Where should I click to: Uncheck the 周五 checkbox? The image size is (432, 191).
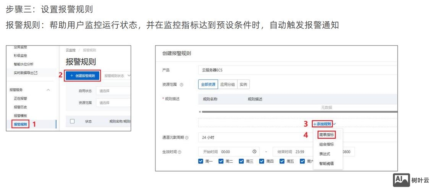[x=282, y=161]
